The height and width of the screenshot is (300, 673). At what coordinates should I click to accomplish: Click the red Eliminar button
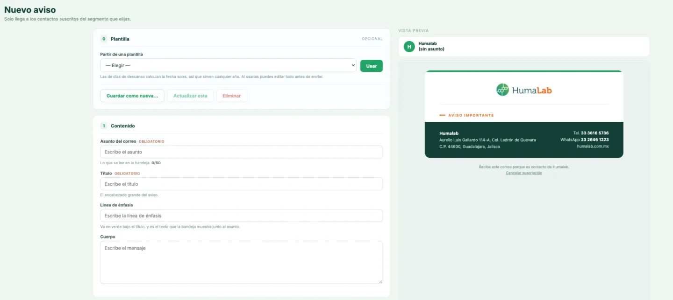(232, 96)
